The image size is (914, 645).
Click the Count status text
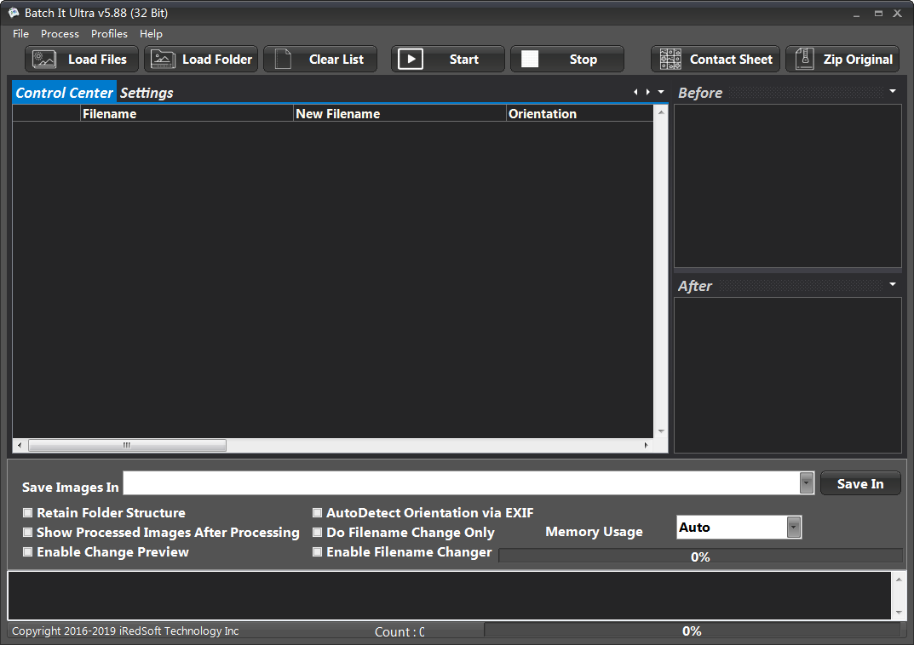[x=400, y=631]
